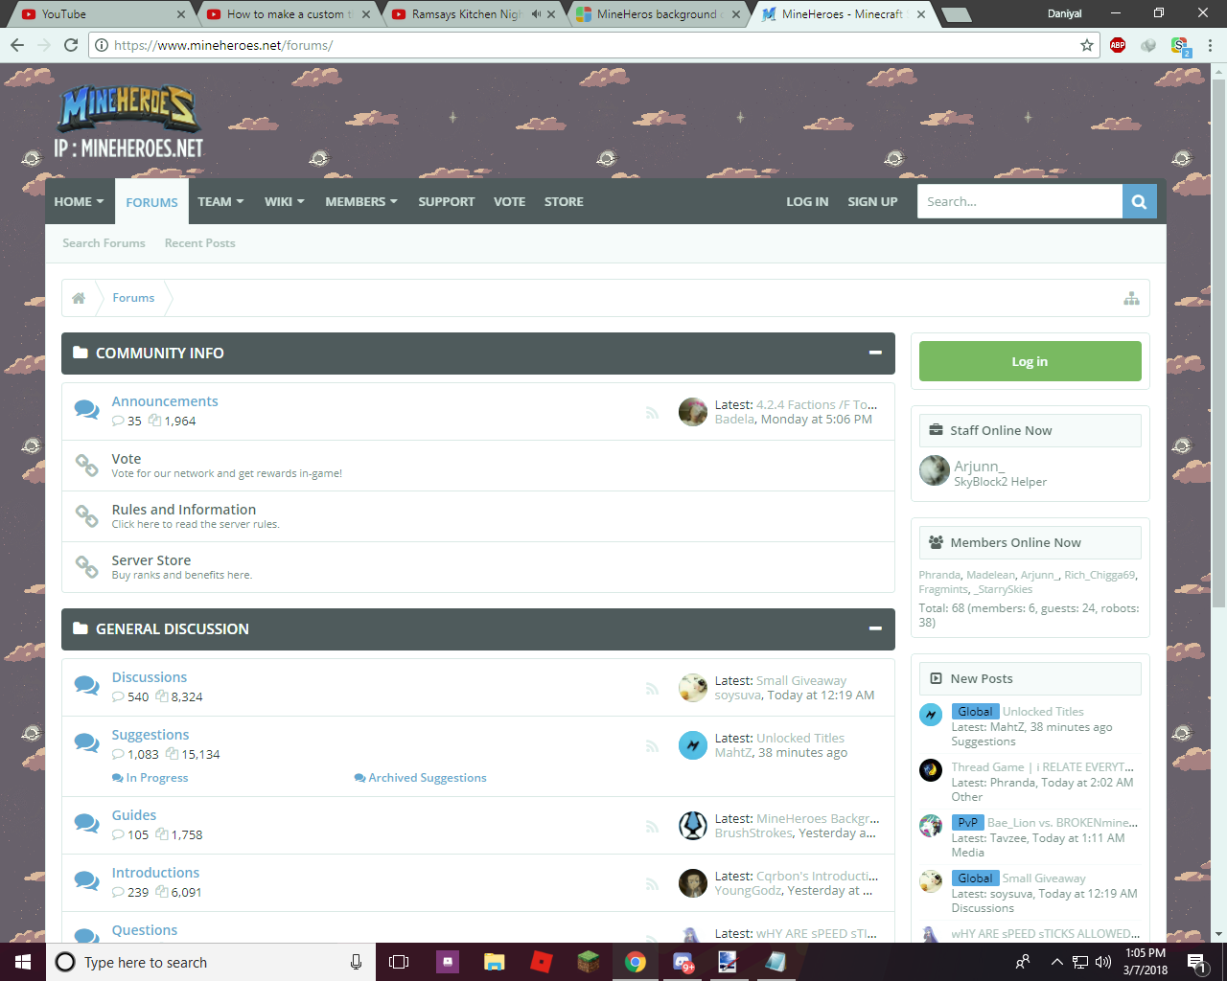Go back to the previous page
This screenshot has width=1227, height=981.
pos(17,45)
